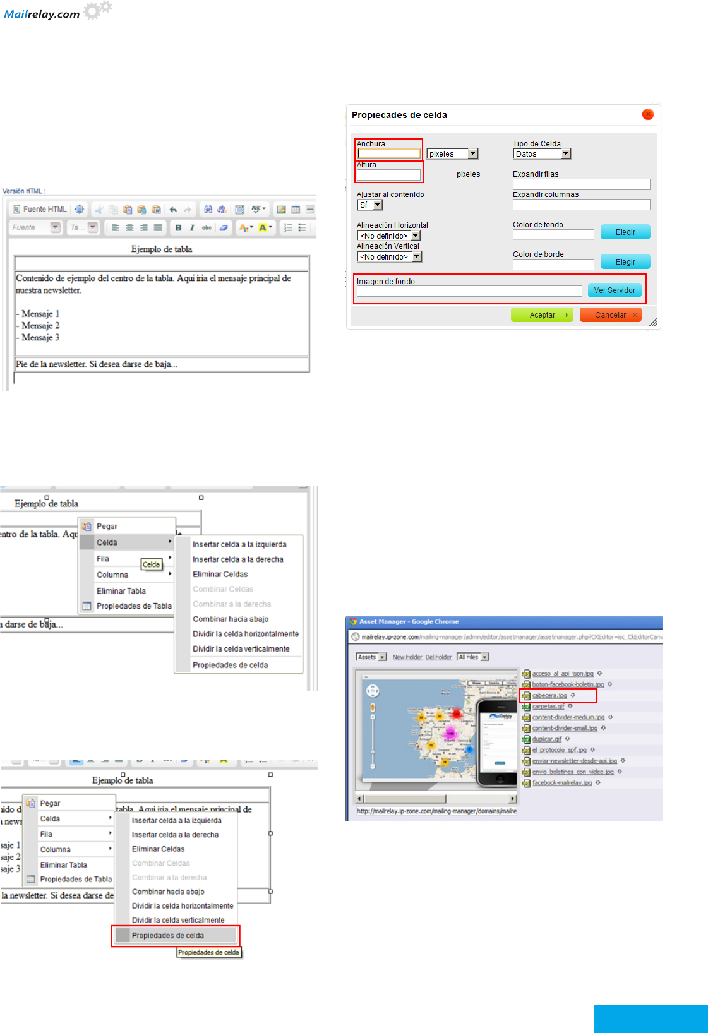Click the Paste clipboard icon
The image size is (708, 1033).
click(x=128, y=210)
